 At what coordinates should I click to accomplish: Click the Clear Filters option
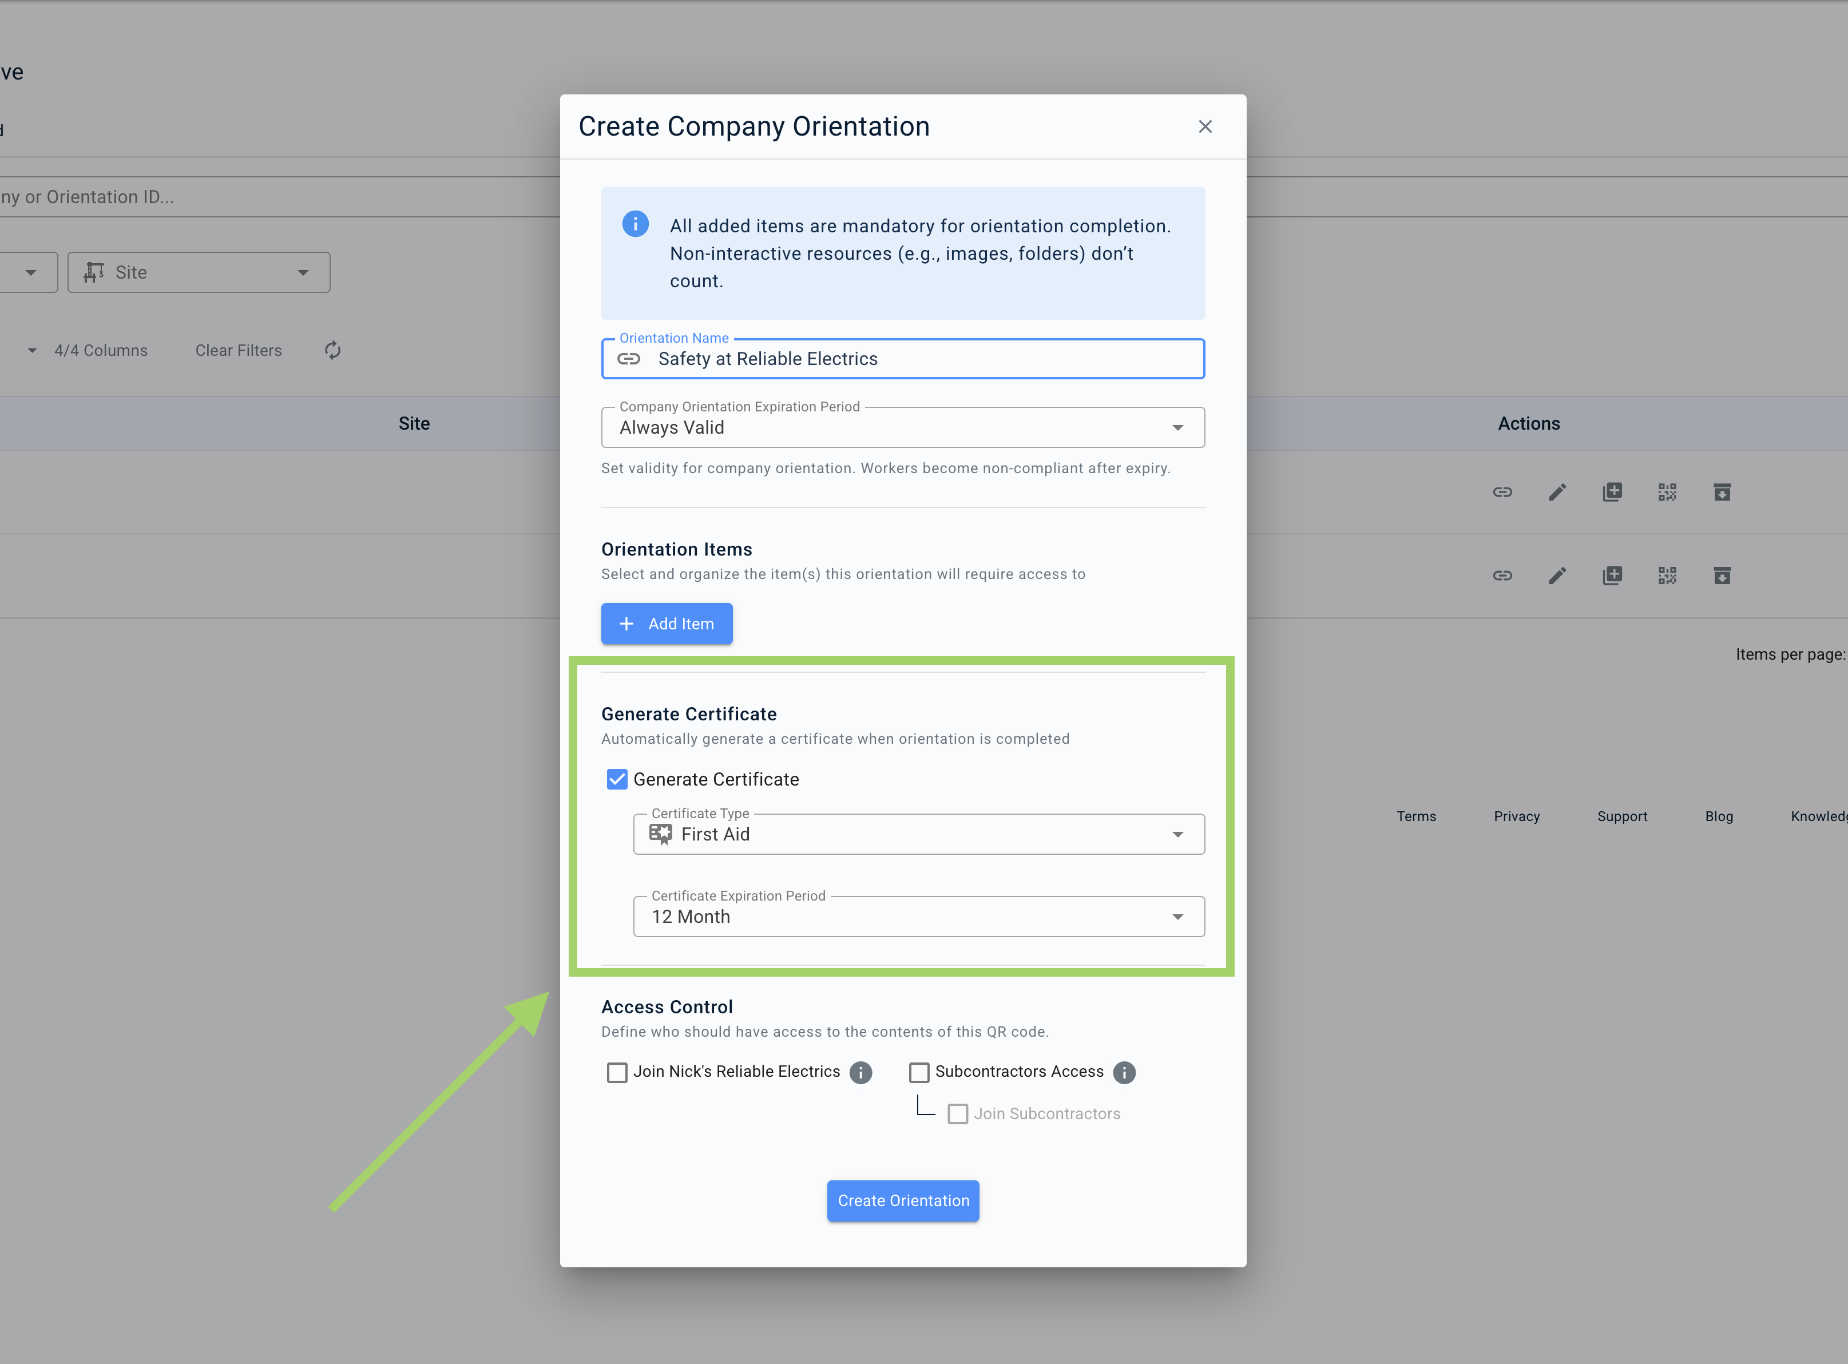239,350
